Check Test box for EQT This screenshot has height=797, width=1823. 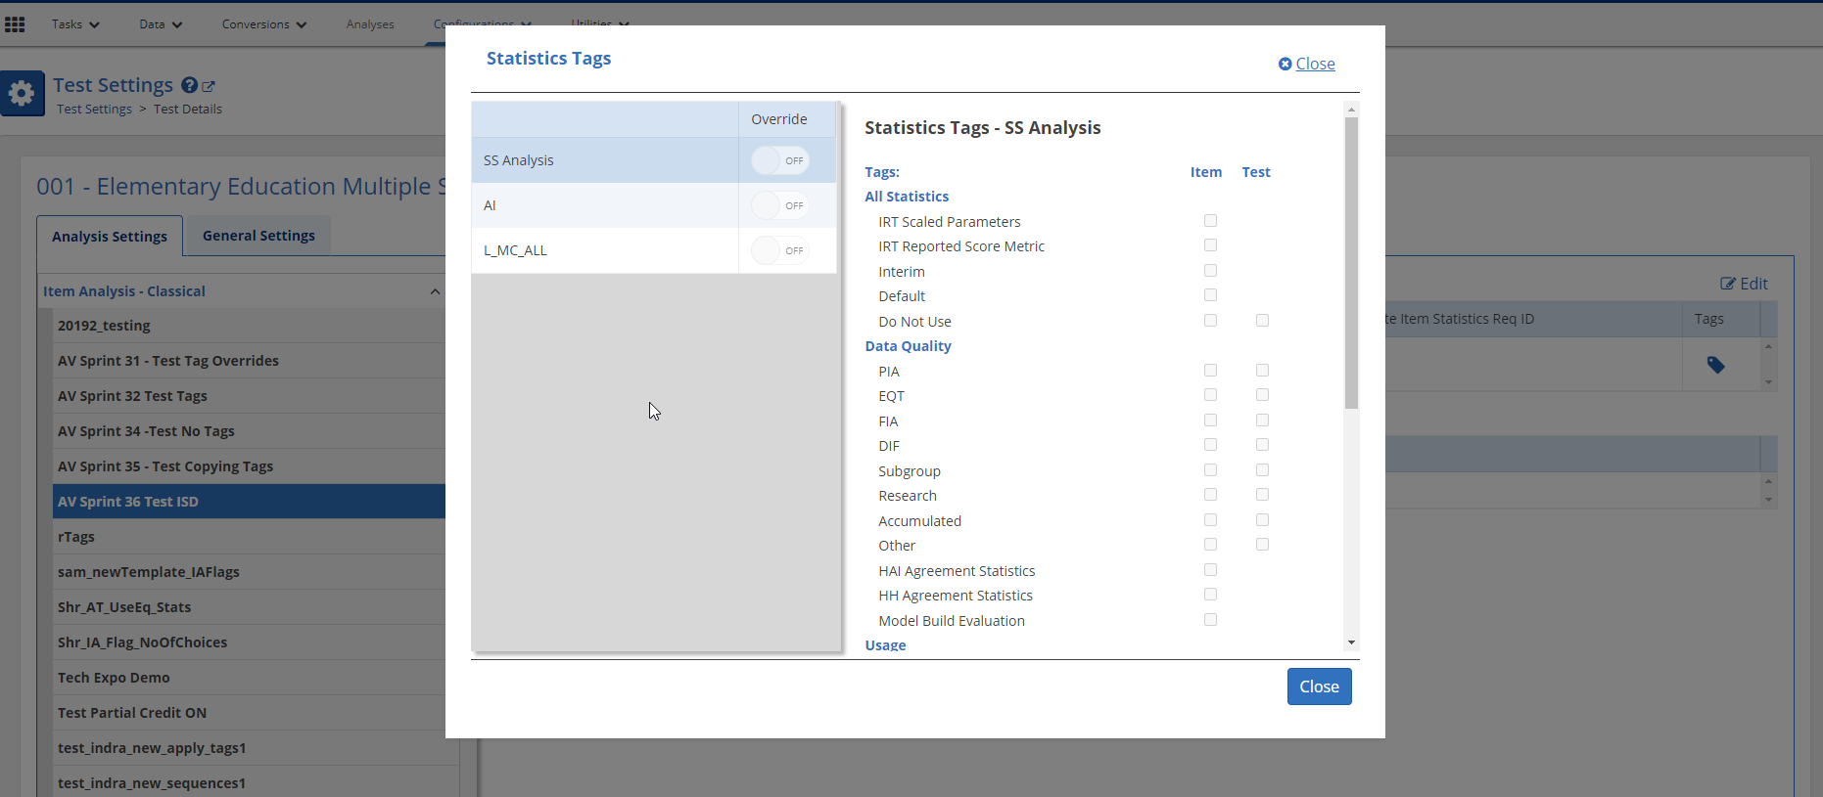point(1262,395)
